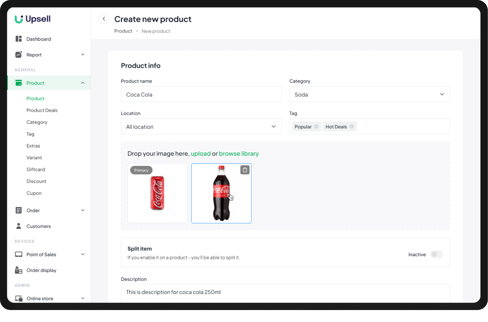Click the Customers person icon
488x322 pixels.
coord(19,226)
